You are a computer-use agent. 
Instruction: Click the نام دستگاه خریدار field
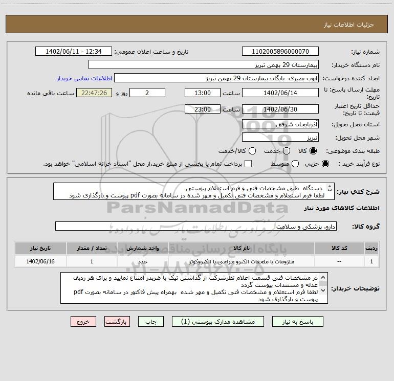pos(204,65)
